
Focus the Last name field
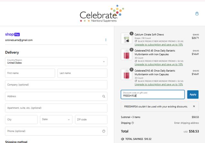(x=82, y=73)
